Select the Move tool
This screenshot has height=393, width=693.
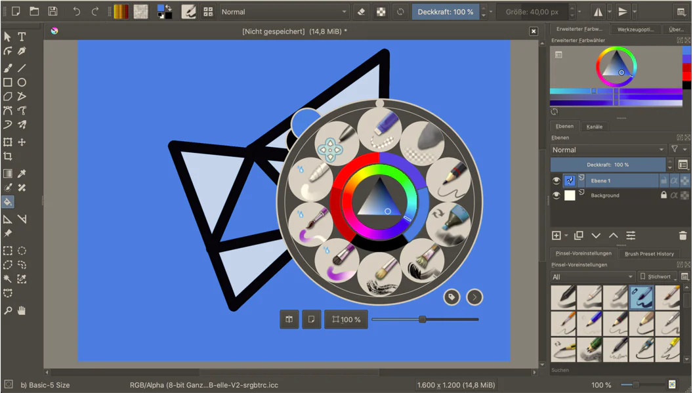click(22, 142)
